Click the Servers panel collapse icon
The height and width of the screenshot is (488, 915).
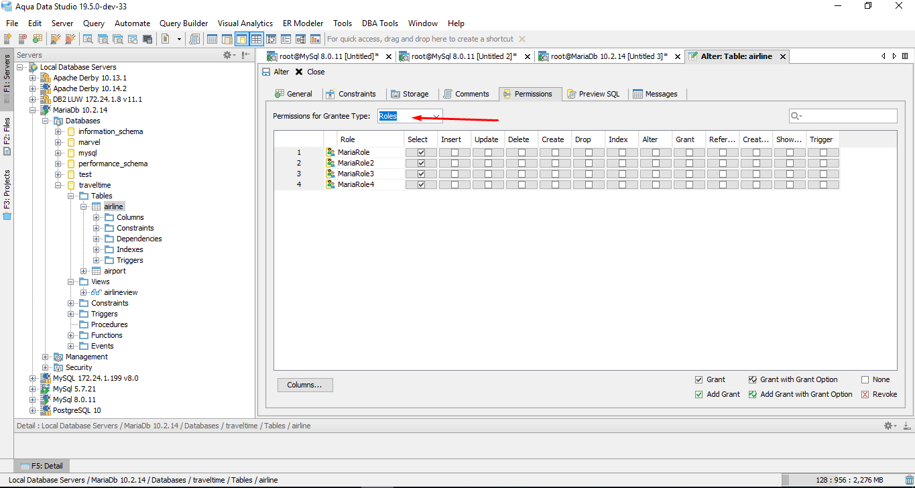[x=247, y=55]
